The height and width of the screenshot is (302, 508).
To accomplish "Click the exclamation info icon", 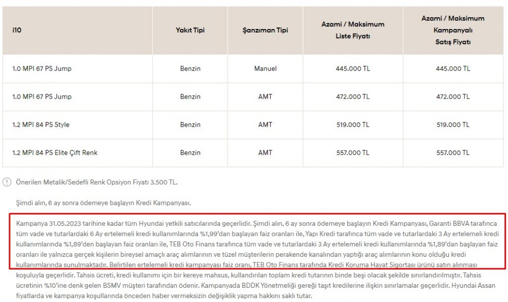I will coord(7,182).
